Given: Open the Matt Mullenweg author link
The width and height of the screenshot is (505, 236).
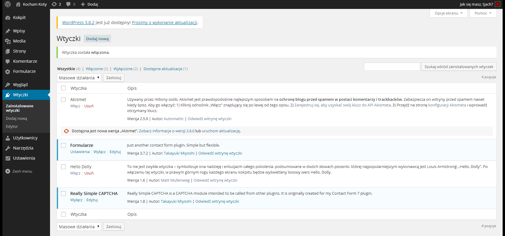Looking at the screenshot, I should [175, 180].
